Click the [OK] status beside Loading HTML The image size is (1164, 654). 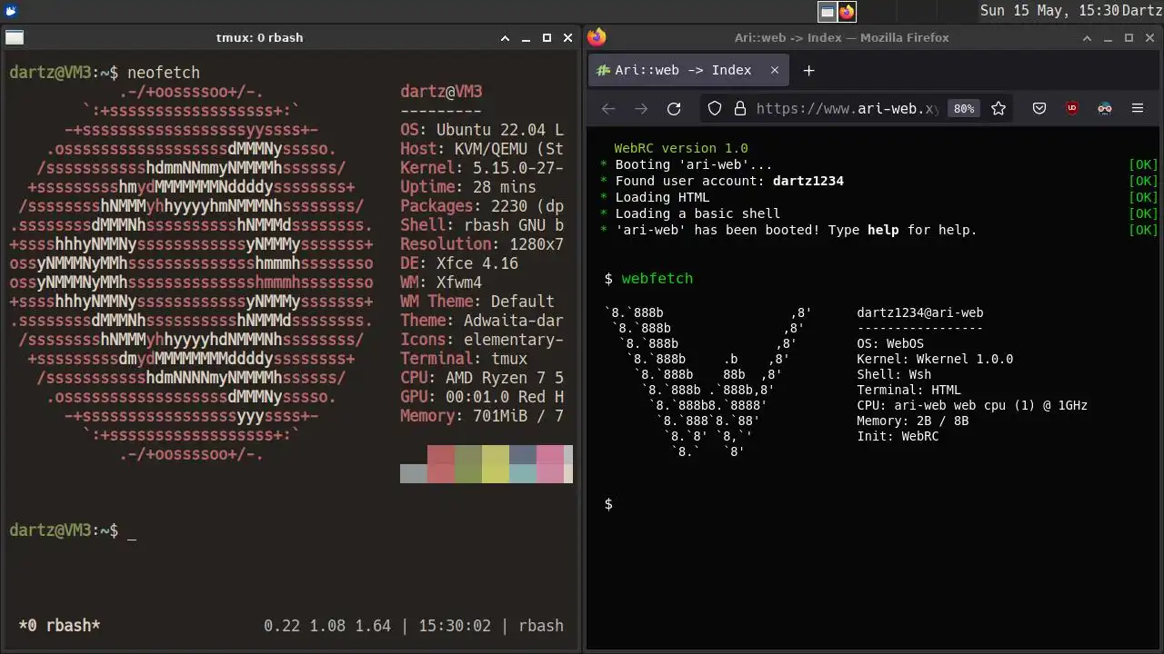tap(1143, 197)
